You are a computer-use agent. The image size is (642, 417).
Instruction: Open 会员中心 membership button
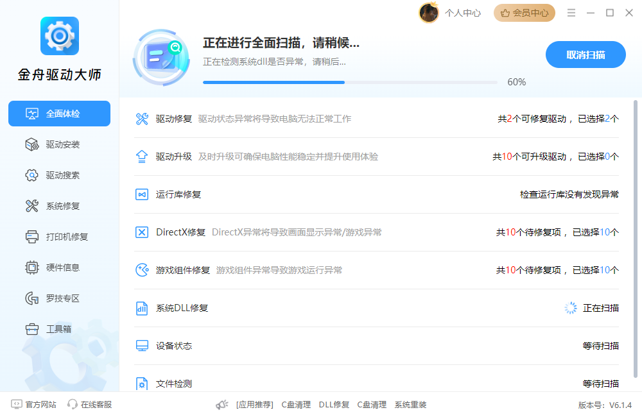coord(524,13)
